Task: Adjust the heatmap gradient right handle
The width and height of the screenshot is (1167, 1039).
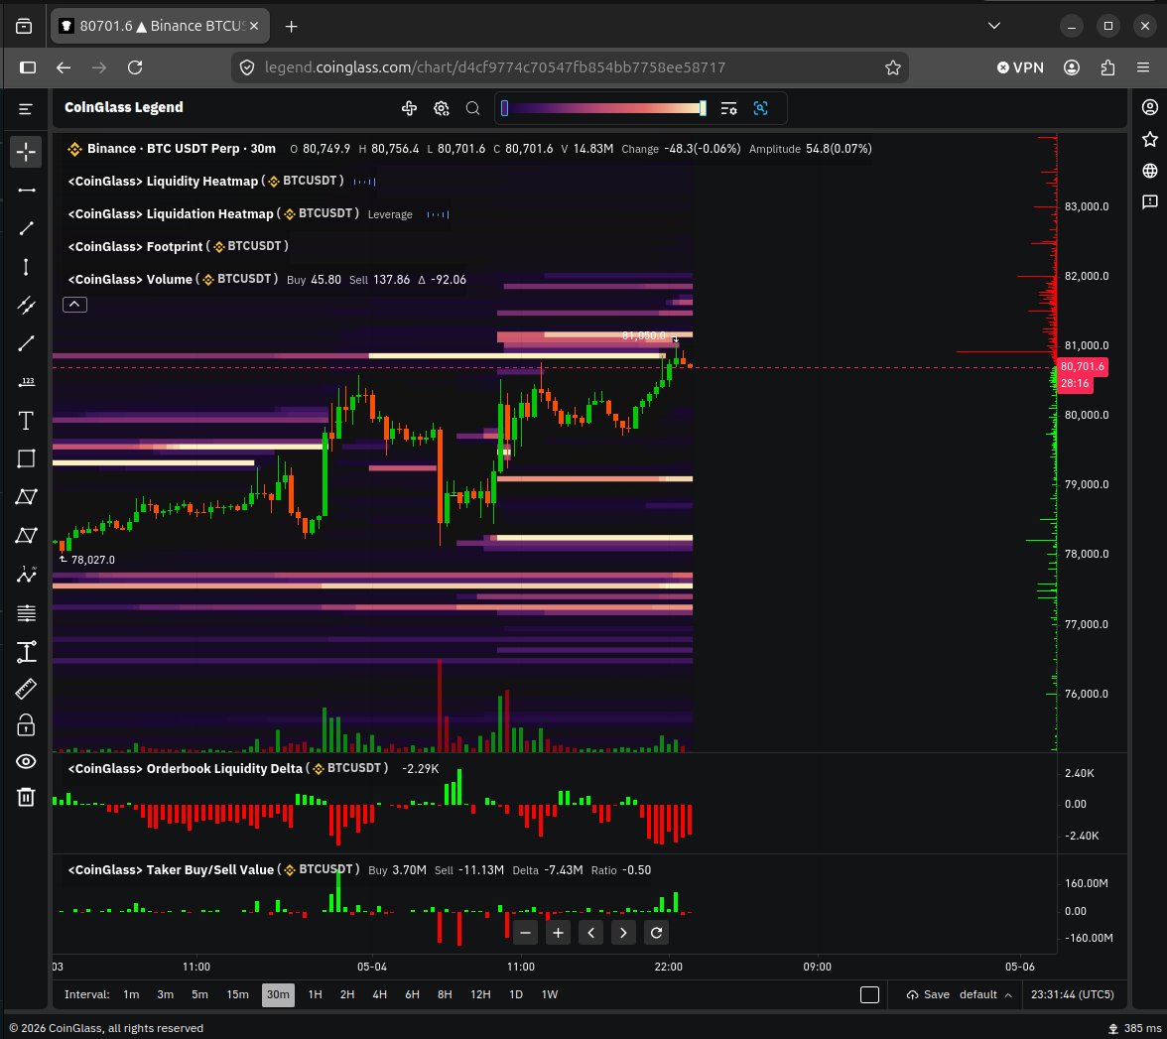Action: [702, 109]
